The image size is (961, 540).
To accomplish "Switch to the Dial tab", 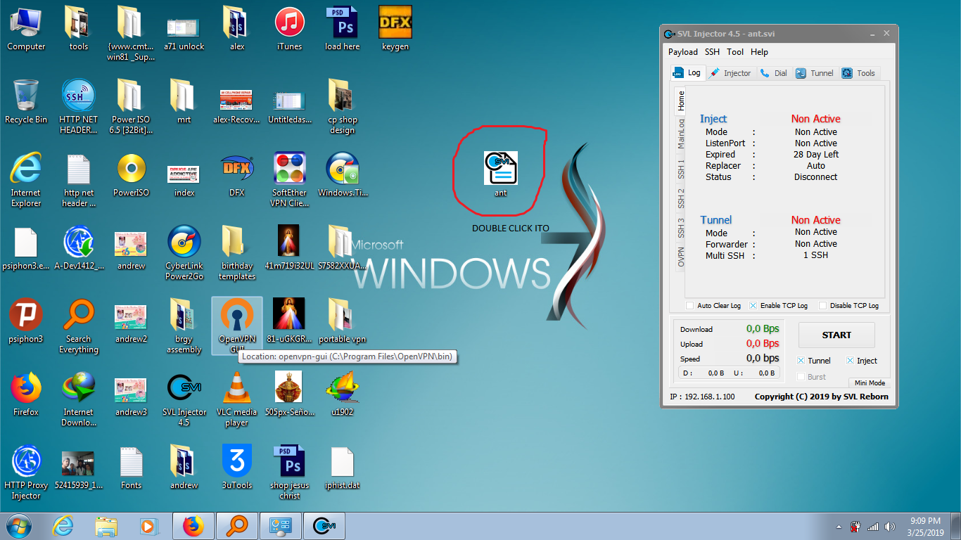I will (774, 73).
